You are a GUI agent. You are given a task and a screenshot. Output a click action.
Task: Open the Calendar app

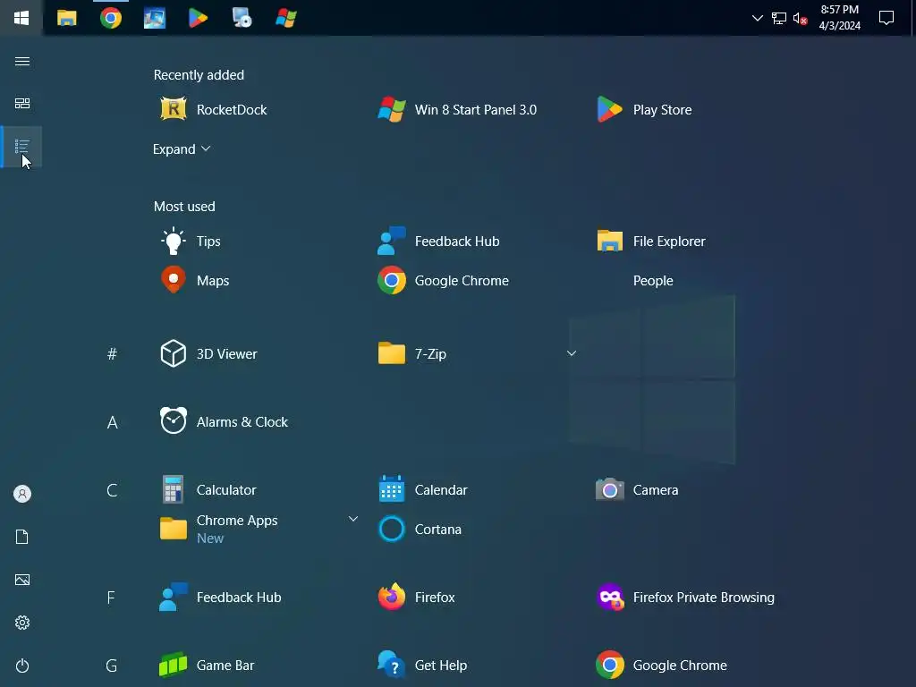(x=423, y=489)
